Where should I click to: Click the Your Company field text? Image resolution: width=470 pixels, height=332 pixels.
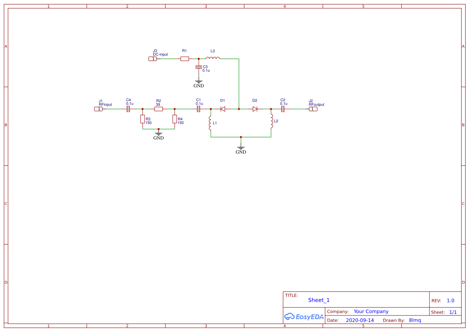[371, 311]
